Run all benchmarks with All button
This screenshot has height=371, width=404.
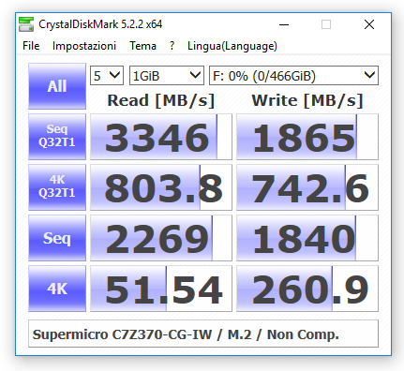pos(57,86)
